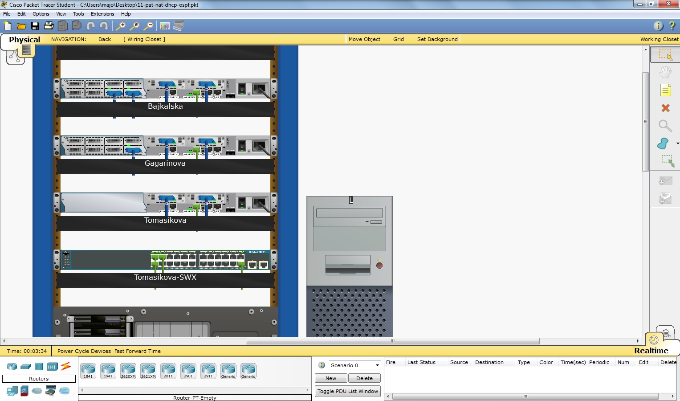Open a file with the folder icon
Viewport: 680px width, 401px height.
pos(21,26)
